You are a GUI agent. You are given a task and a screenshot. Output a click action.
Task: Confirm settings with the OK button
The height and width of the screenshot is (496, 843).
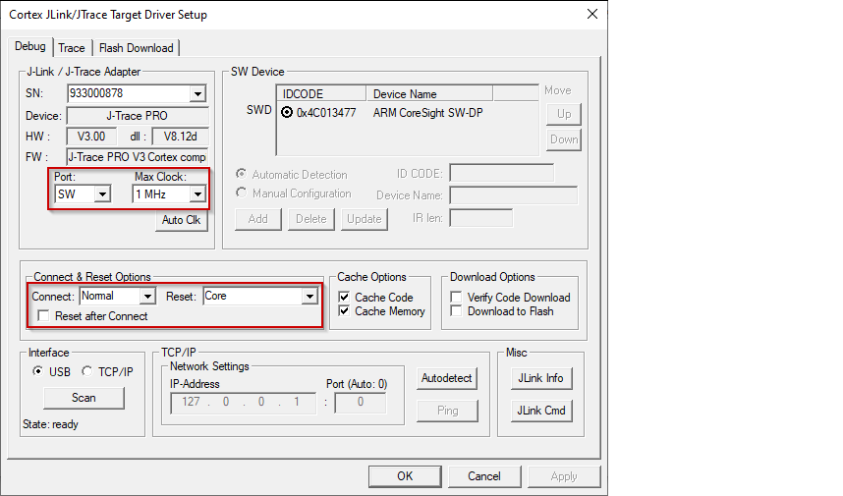pyautogui.click(x=405, y=476)
